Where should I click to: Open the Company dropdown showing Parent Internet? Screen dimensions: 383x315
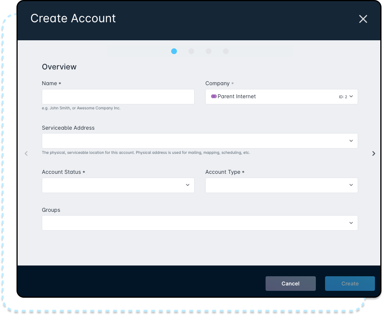tap(282, 97)
